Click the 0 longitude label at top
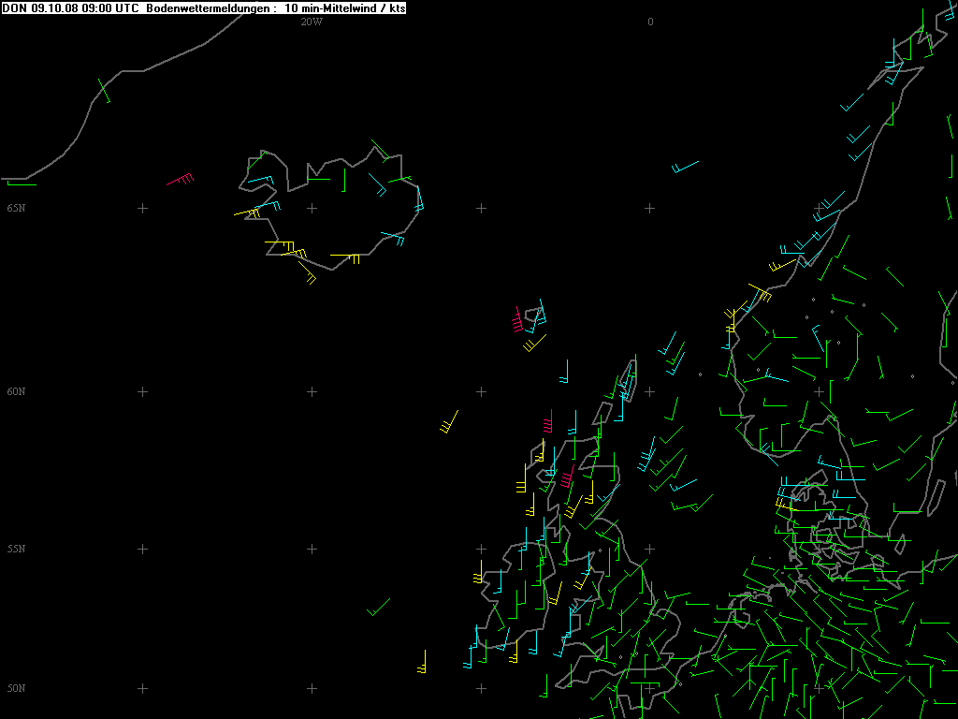 (x=650, y=22)
